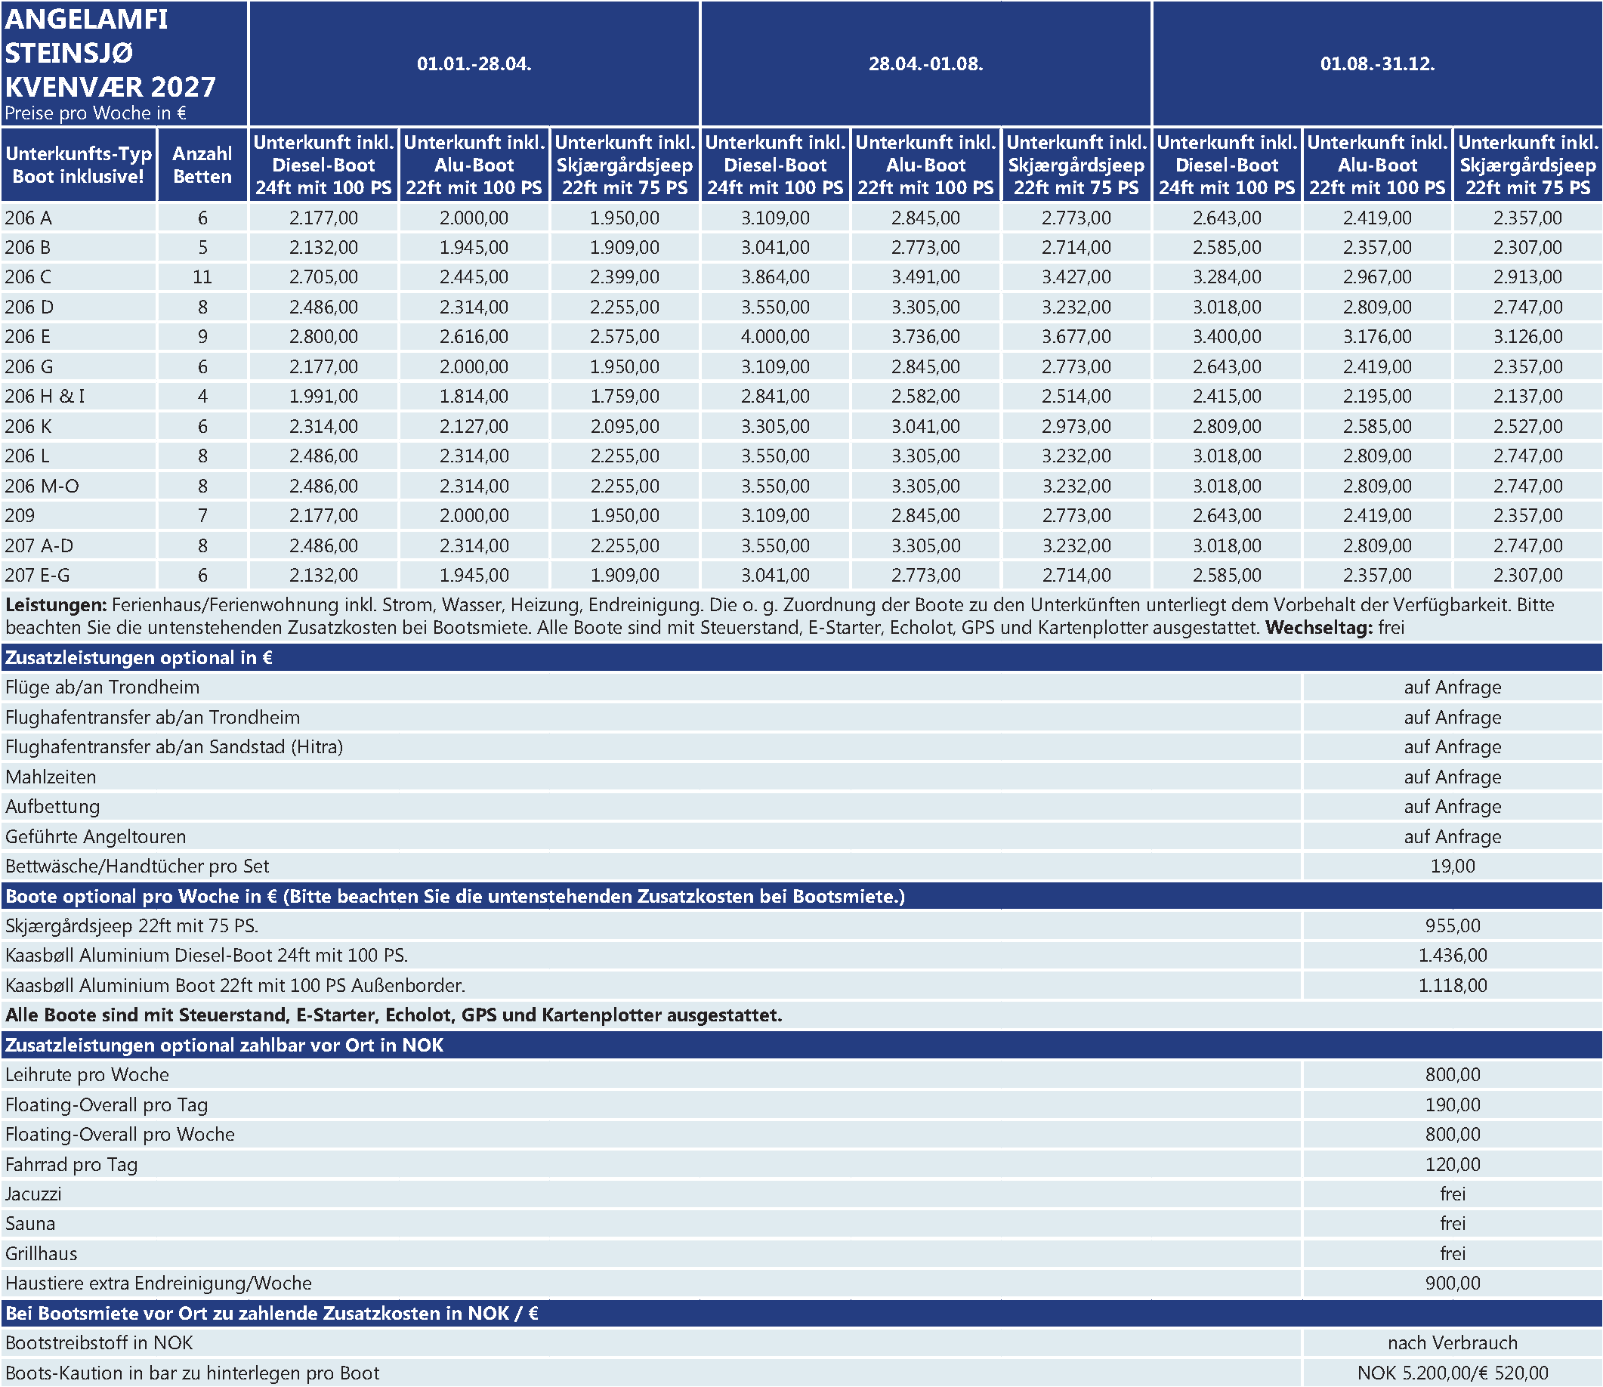This screenshot has height=1387, width=1603.
Task: Click the 206 C row label
Action: coord(28,277)
